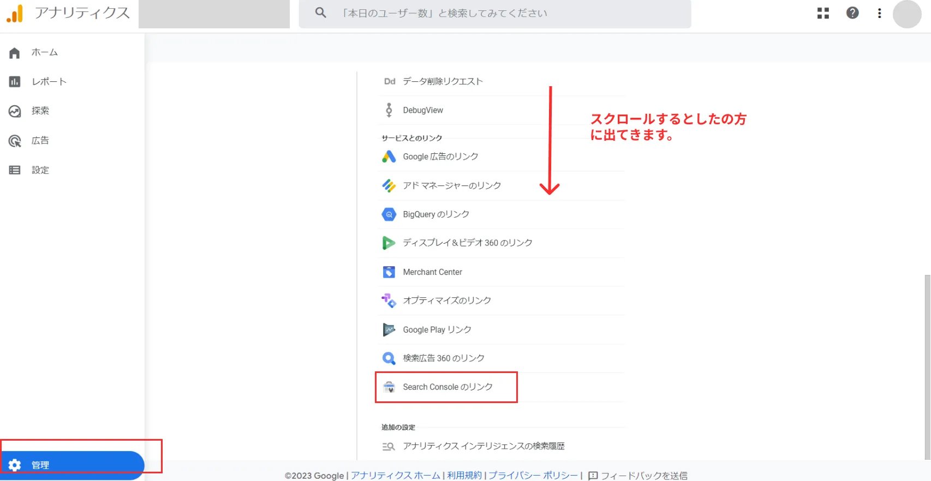Click the search magnifier icon
This screenshot has height=481, width=931.
pyautogui.click(x=321, y=13)
